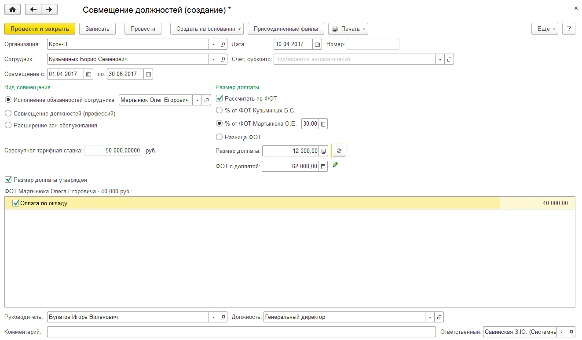Viewport: 582px width, 340px height.
Task: Select the Совмещение должностей (профессий) radio option
Action: [8, 113]
